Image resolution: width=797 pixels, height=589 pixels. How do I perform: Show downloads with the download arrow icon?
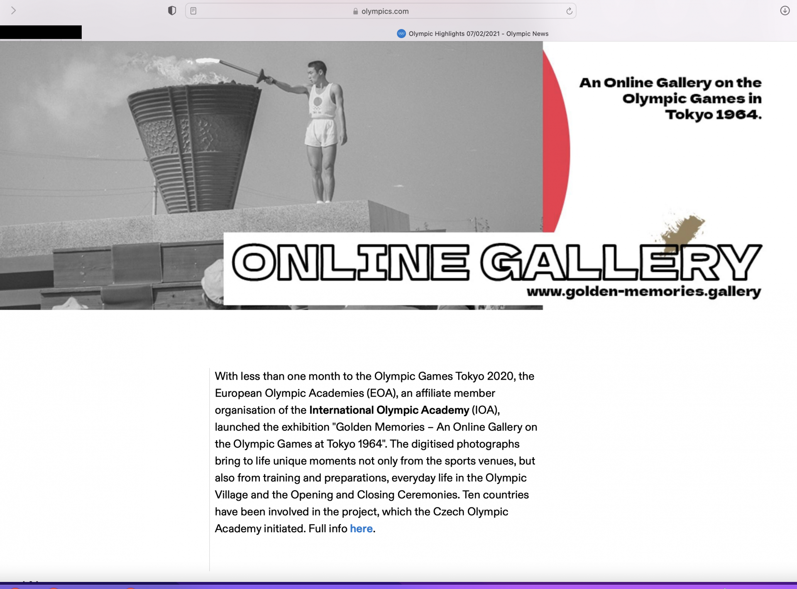click(785, 11)
